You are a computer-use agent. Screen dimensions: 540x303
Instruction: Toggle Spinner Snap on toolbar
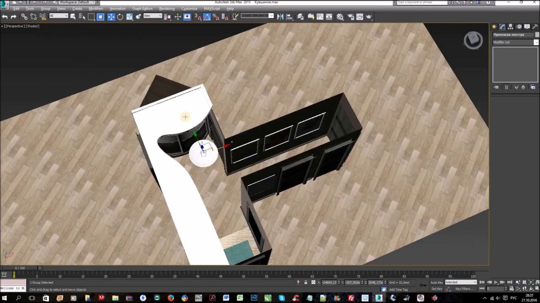[x=225, y=17]
